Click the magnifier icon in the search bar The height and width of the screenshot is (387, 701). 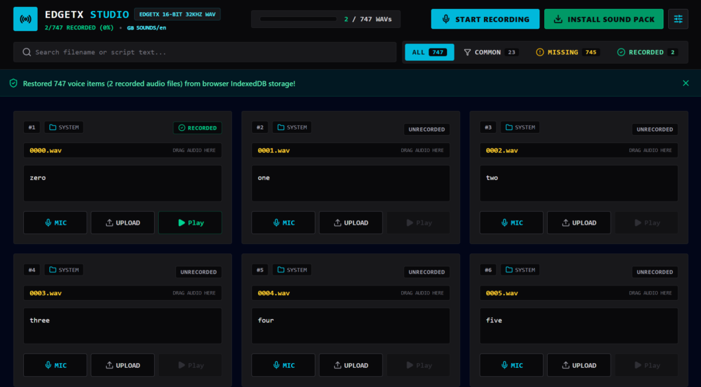(27, 52)
